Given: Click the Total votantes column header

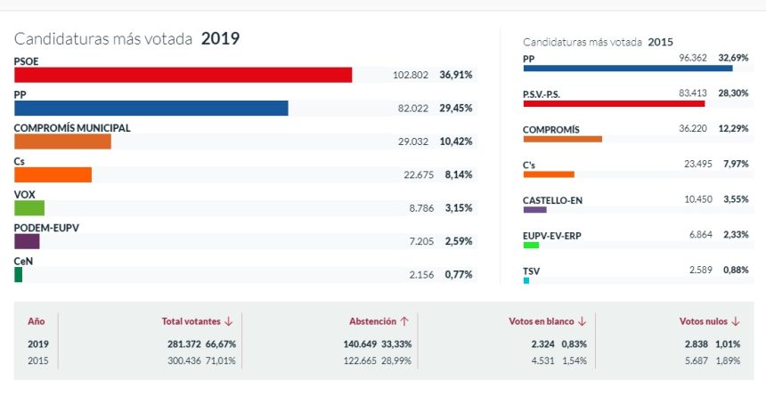Looking at the screenshot, I should 191,321.
